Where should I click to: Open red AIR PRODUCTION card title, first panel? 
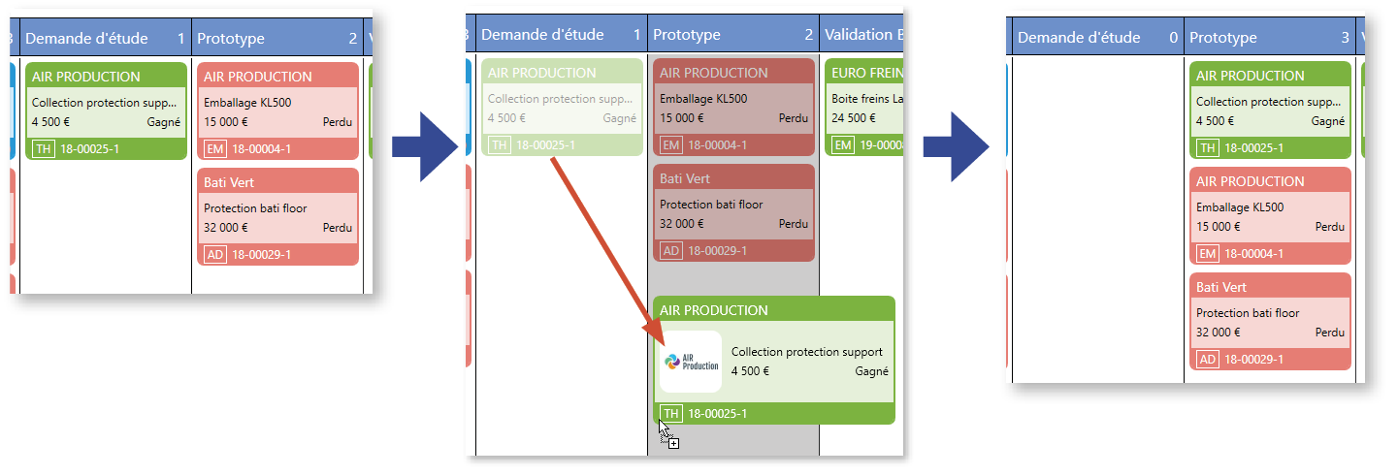pyautogui.click(x=258, y=77)
